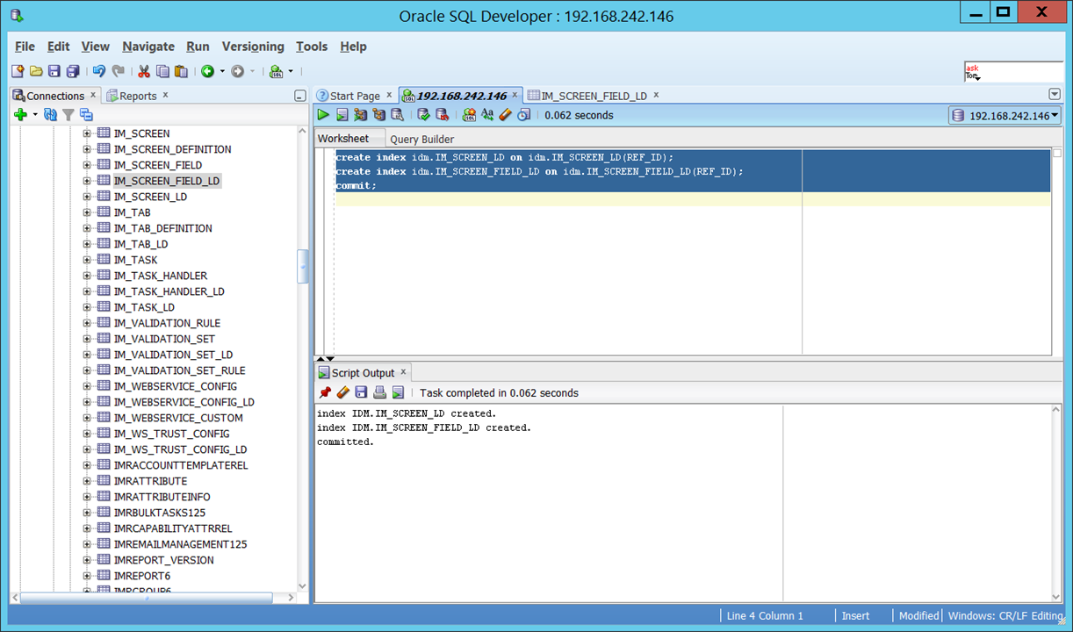Viewport: 1073px width, 632px height.
Task: Open SQL History with the clock icon
Action: (524, 115)
